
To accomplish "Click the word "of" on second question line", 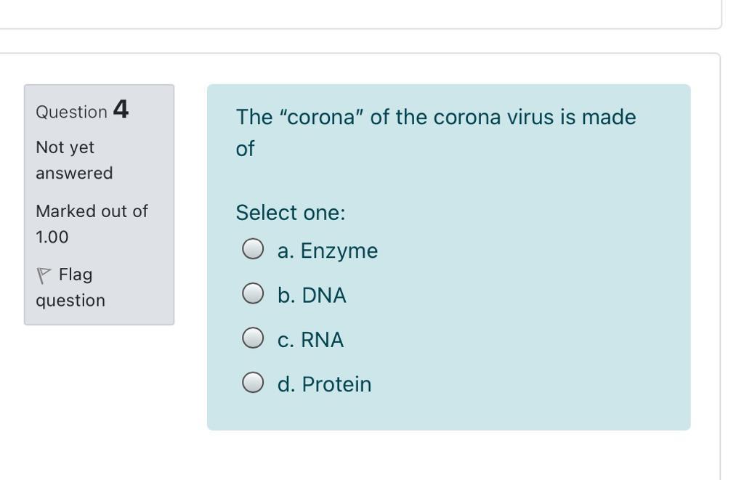I will [x=245, y=149].
